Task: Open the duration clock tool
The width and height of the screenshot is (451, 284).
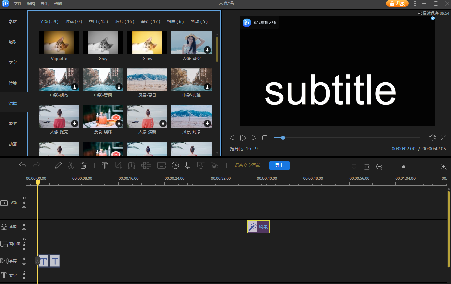Action: pos(175,166)
